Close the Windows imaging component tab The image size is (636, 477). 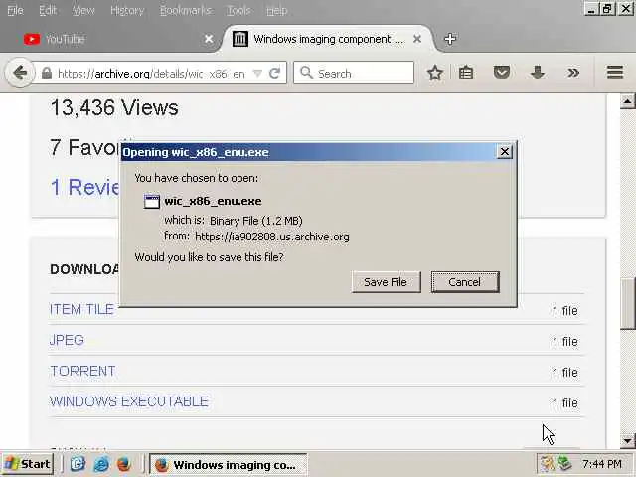pyautogui.click(x=417, y=39)
